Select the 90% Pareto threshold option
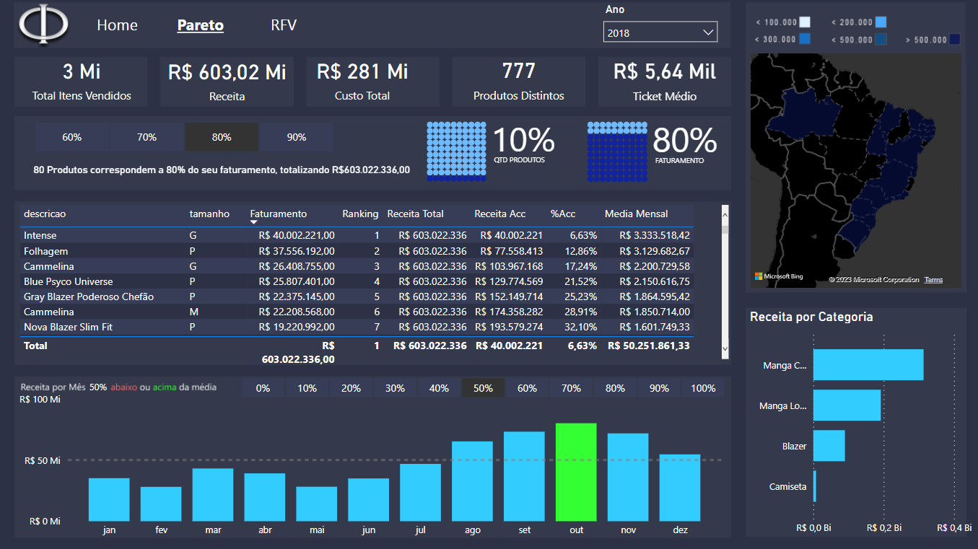 pos(296,137)
